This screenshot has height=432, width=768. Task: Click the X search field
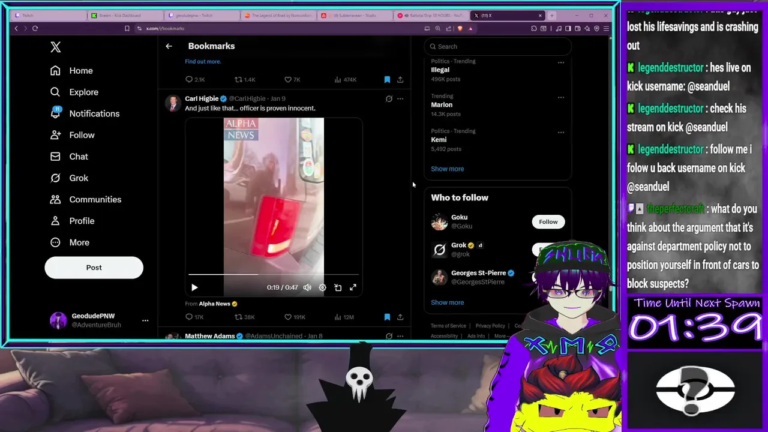(x=498, y=46)
